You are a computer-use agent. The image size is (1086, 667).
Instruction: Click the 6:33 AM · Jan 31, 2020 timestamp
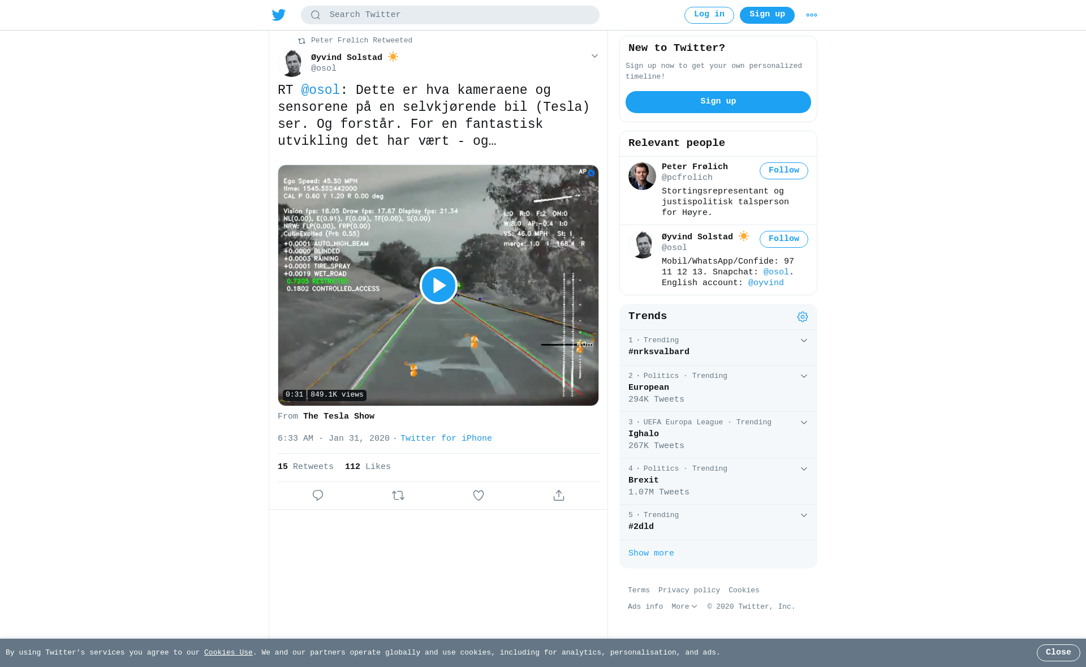pyautogui.click(x=334, y=438)
